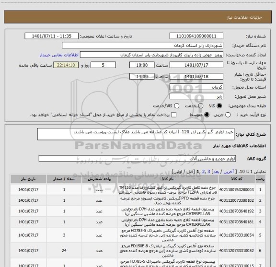276x267 pixels.
Task: Select the کالا radio button
Action: (x=219, y=106)
